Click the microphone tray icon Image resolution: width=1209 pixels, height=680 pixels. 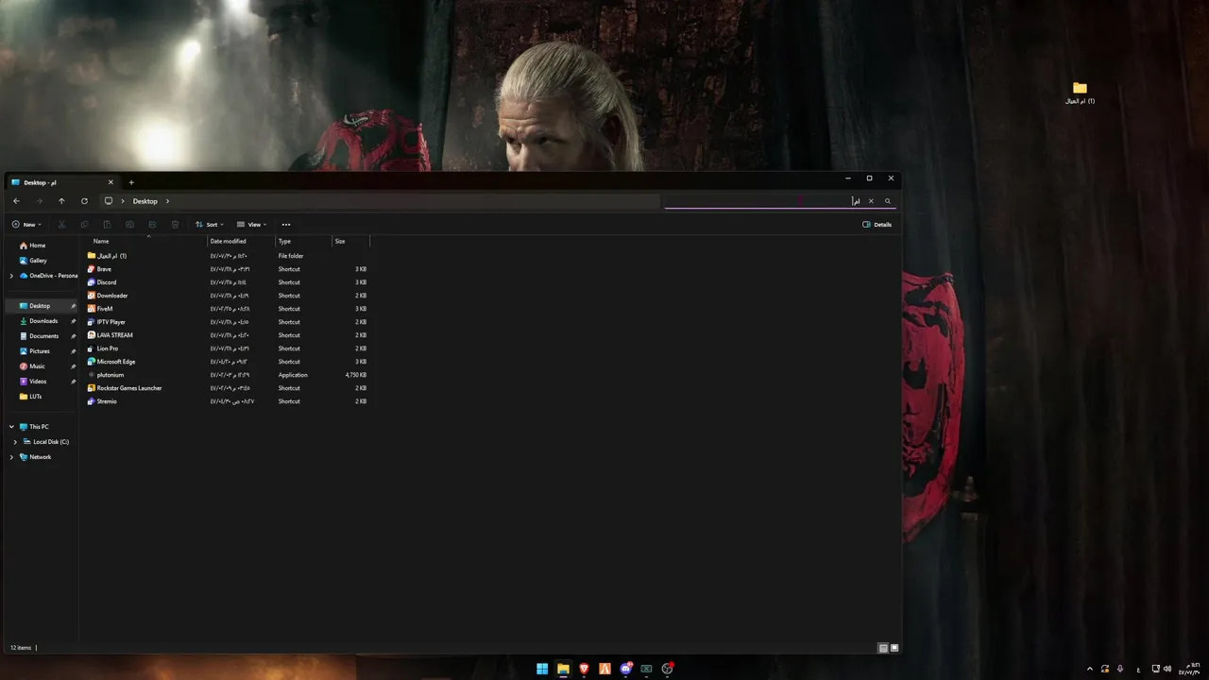[1120, 669]
